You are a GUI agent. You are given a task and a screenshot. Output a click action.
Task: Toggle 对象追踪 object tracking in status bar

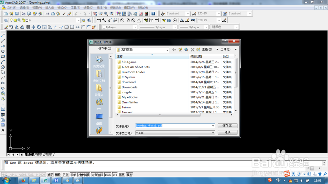click(97, 175)
